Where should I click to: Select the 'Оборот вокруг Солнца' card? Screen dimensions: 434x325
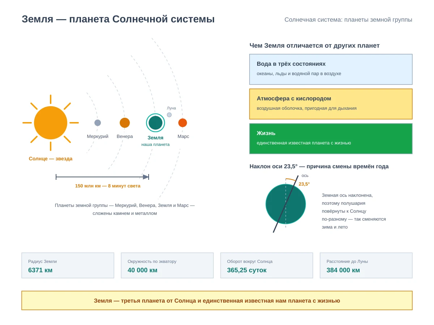coord(267,265)
